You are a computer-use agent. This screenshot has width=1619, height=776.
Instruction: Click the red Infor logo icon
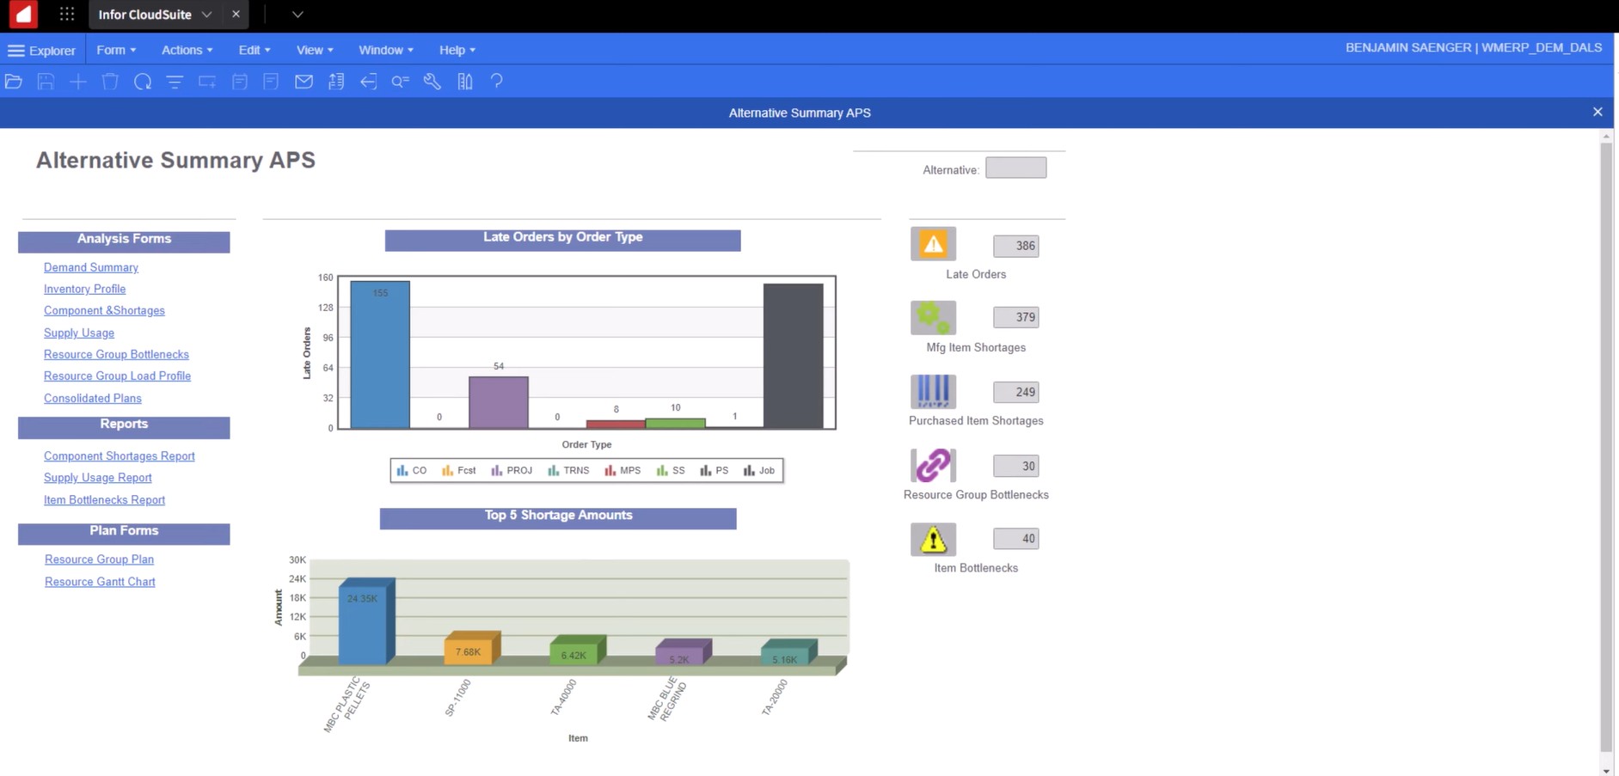(x=23, y=15)
